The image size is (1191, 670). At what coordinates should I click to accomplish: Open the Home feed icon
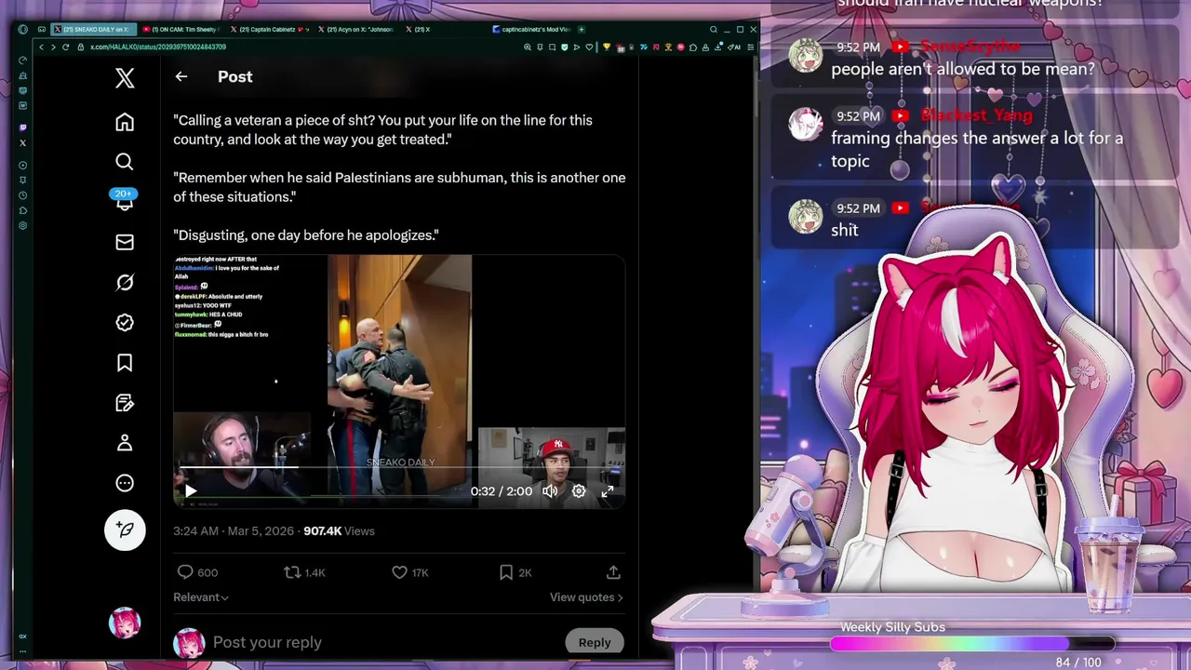125,122
